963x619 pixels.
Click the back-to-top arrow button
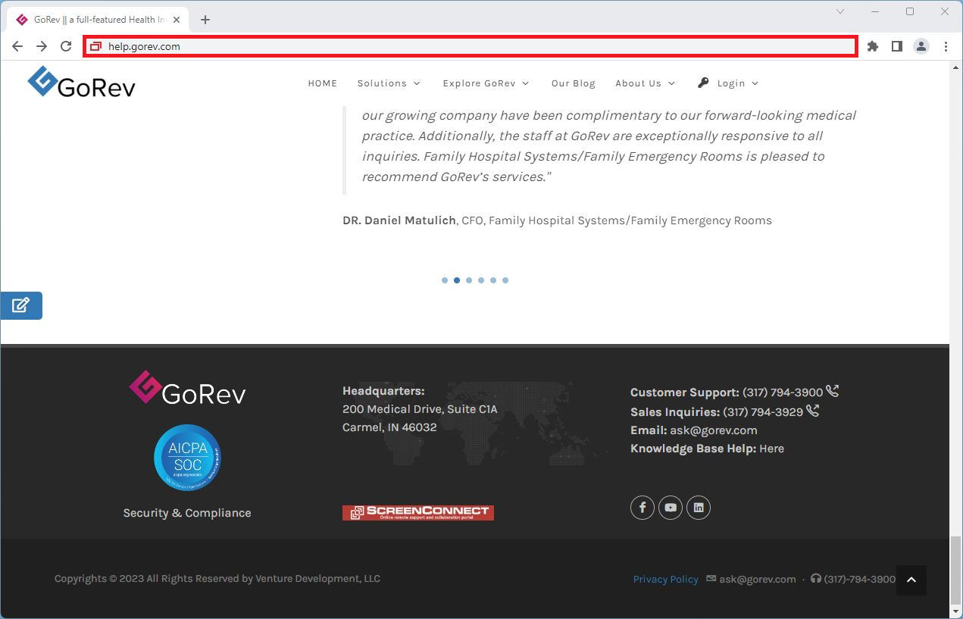[x=911, y=580]
